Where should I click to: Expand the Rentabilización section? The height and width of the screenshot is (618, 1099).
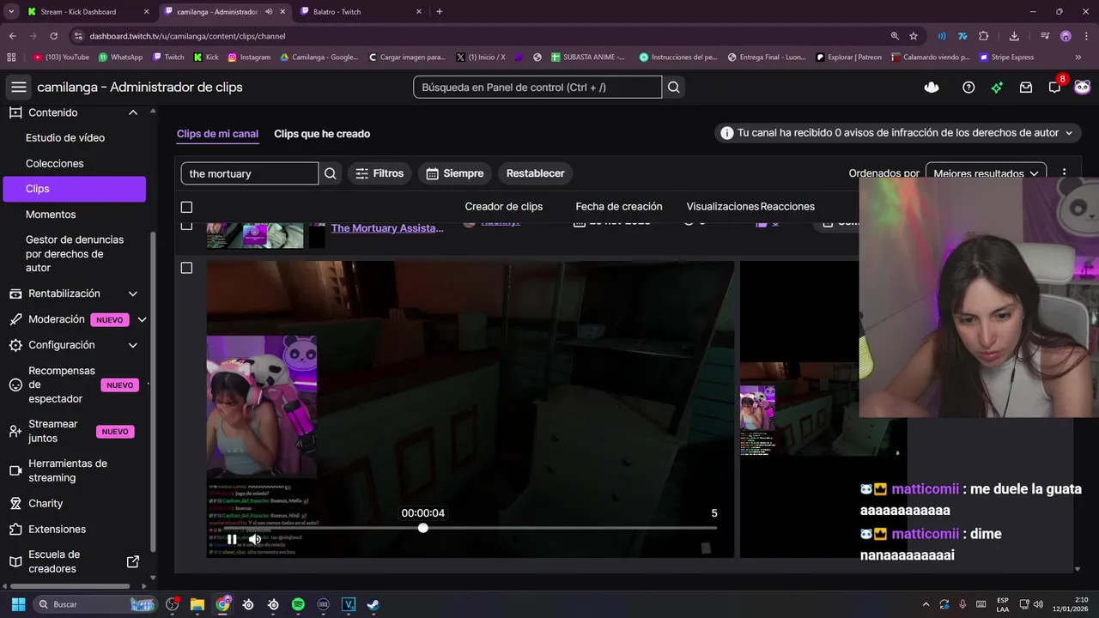click(x=133, y=294)
